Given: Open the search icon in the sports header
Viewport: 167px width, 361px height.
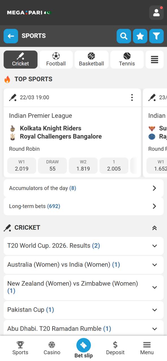Looking at the screenshot, I should pyautogui.click(x=124, y=36).
